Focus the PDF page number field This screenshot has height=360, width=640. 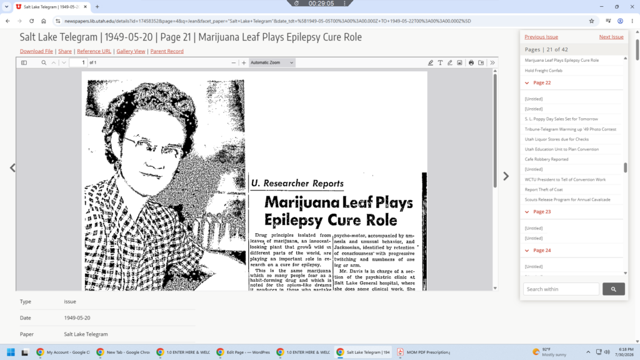[78, 63]
